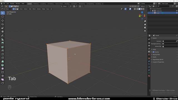Screen dimensions: 178x100
Task: Enable Material Preview viewport shading
Action: coord(142,9)
